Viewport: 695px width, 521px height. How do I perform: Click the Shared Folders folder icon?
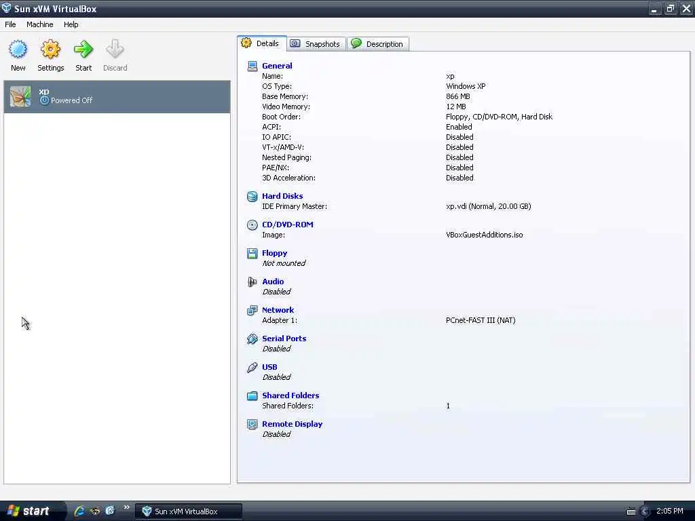[252, 395]
